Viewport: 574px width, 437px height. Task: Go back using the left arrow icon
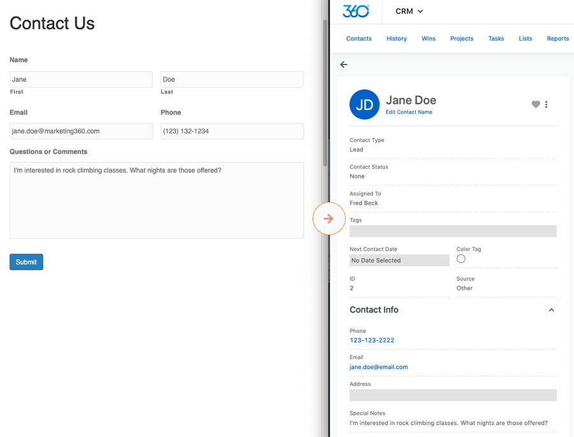pos(343,65)
